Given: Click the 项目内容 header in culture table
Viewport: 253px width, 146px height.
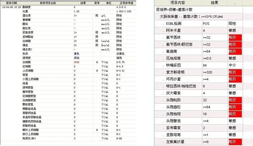Looking at the screenshot, I should [178, 3].
